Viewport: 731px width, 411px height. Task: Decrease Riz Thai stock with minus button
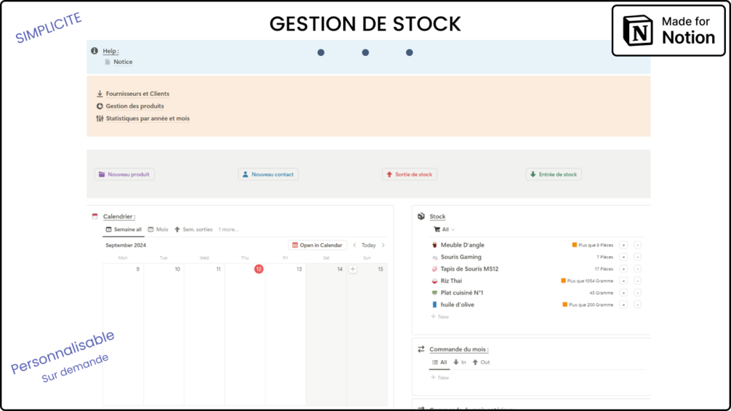(x=637, y=281)
